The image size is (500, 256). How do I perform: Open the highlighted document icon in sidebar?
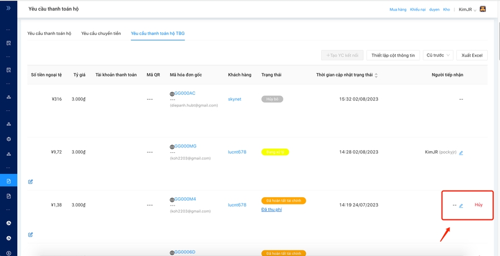(8, 181)
